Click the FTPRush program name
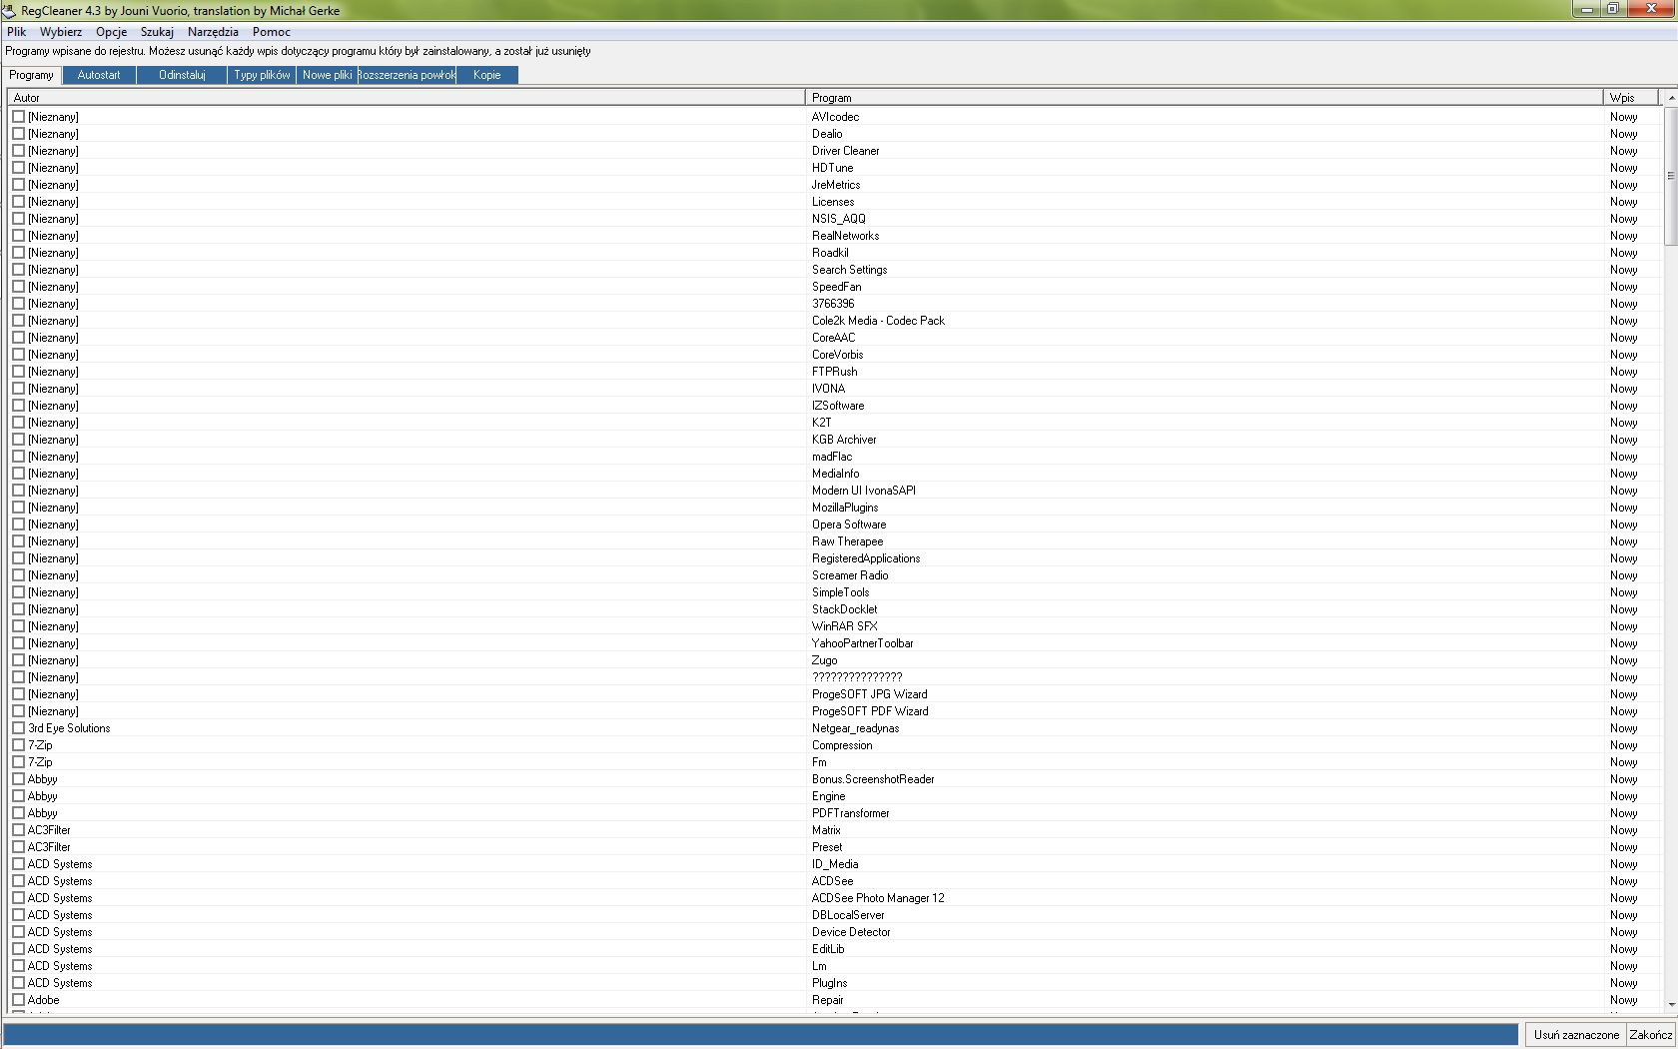The image size is (1678, 1049). click(x=834, y=372)
